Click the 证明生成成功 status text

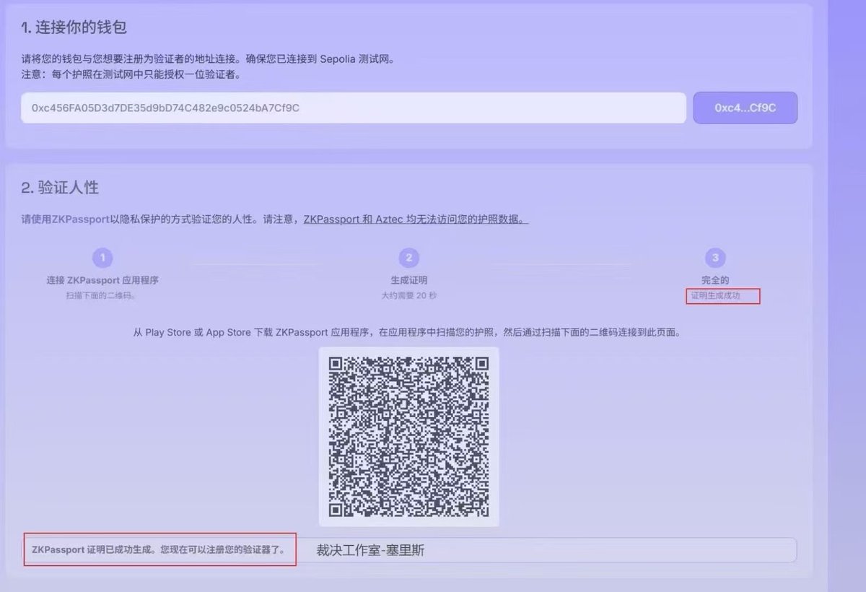click(x=715, y=296)
